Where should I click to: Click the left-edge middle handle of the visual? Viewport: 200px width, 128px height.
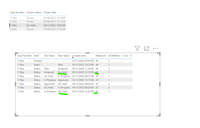[x=16, y=84]
